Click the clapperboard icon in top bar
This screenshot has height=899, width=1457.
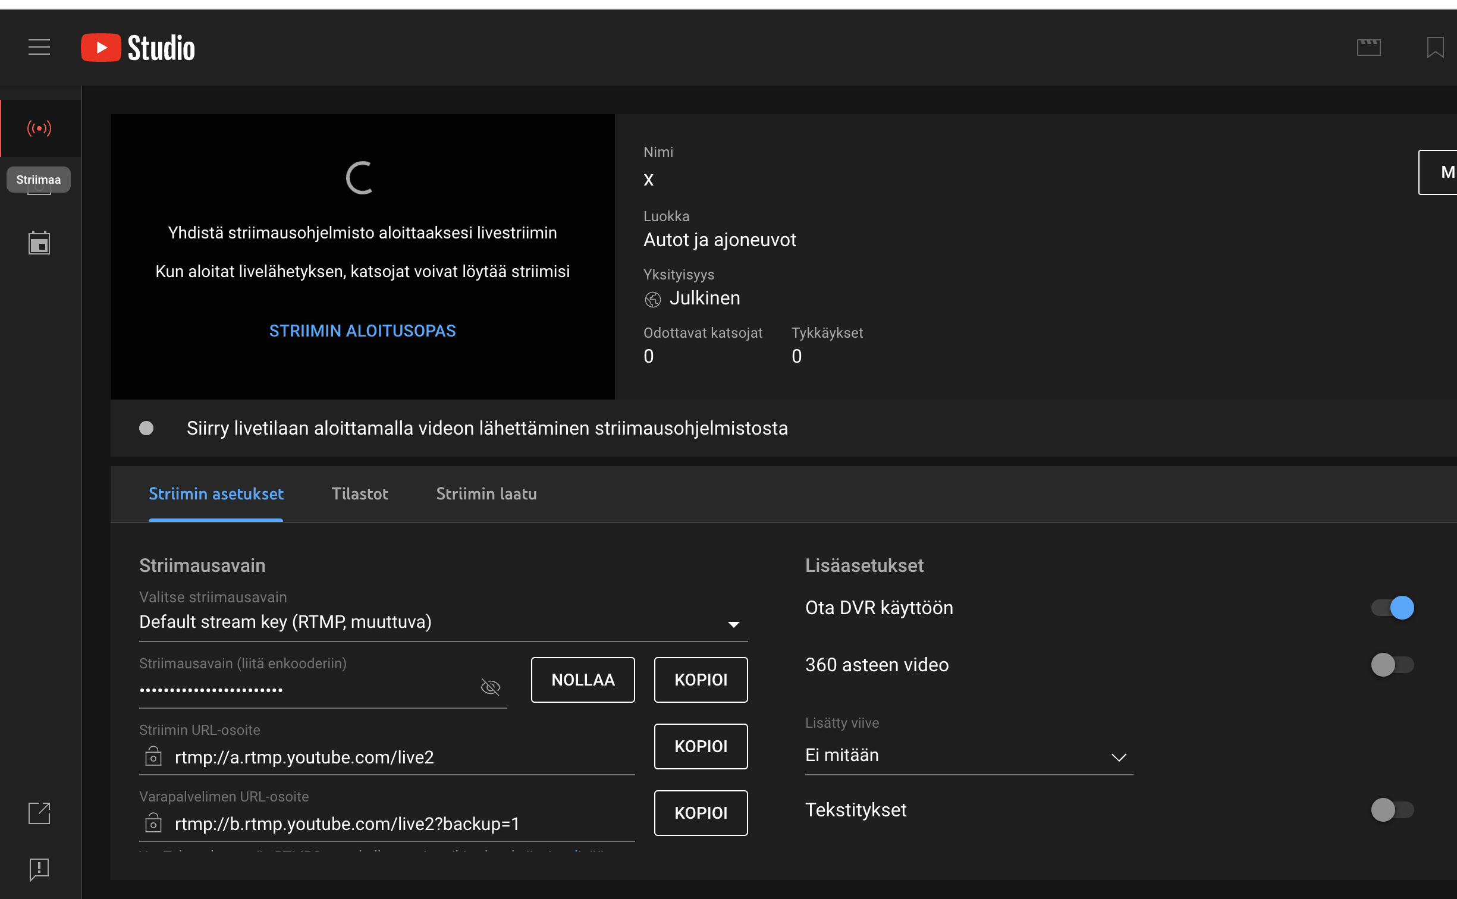point(1368,47)
